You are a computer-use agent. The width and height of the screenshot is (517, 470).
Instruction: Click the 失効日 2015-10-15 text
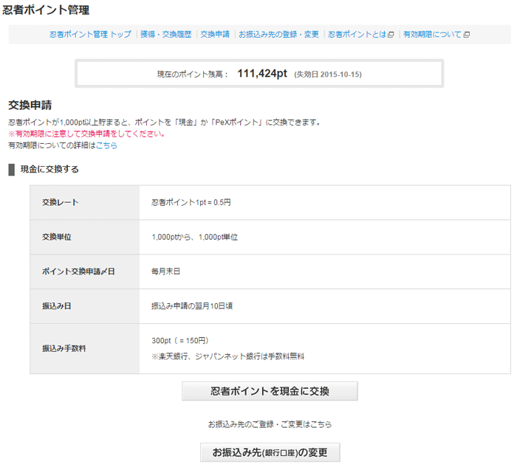[x=328, y=75]
